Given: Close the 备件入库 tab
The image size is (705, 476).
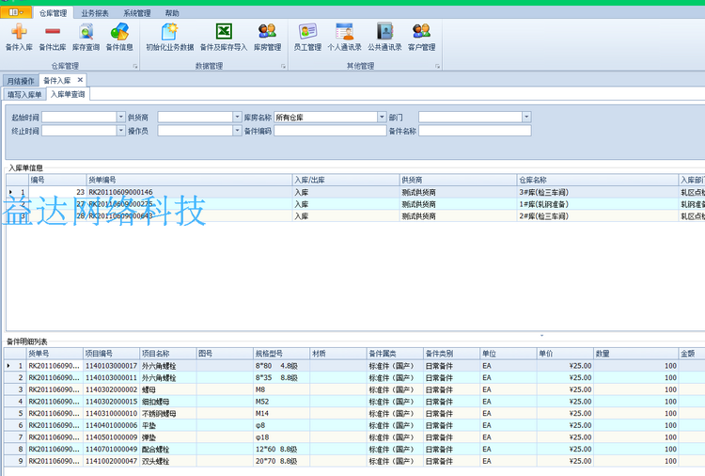Looking at the screenshot, I should coord(80,80).
